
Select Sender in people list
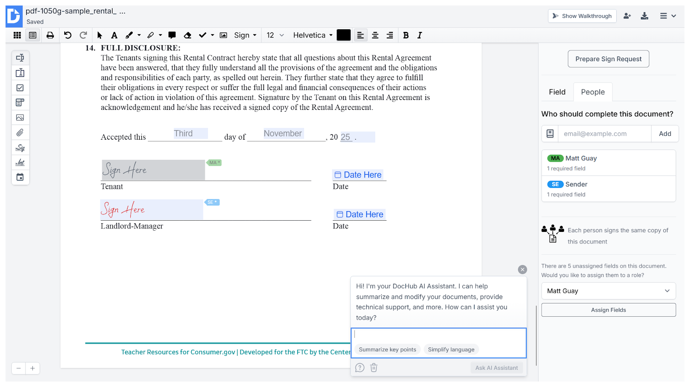click(608, 189)
